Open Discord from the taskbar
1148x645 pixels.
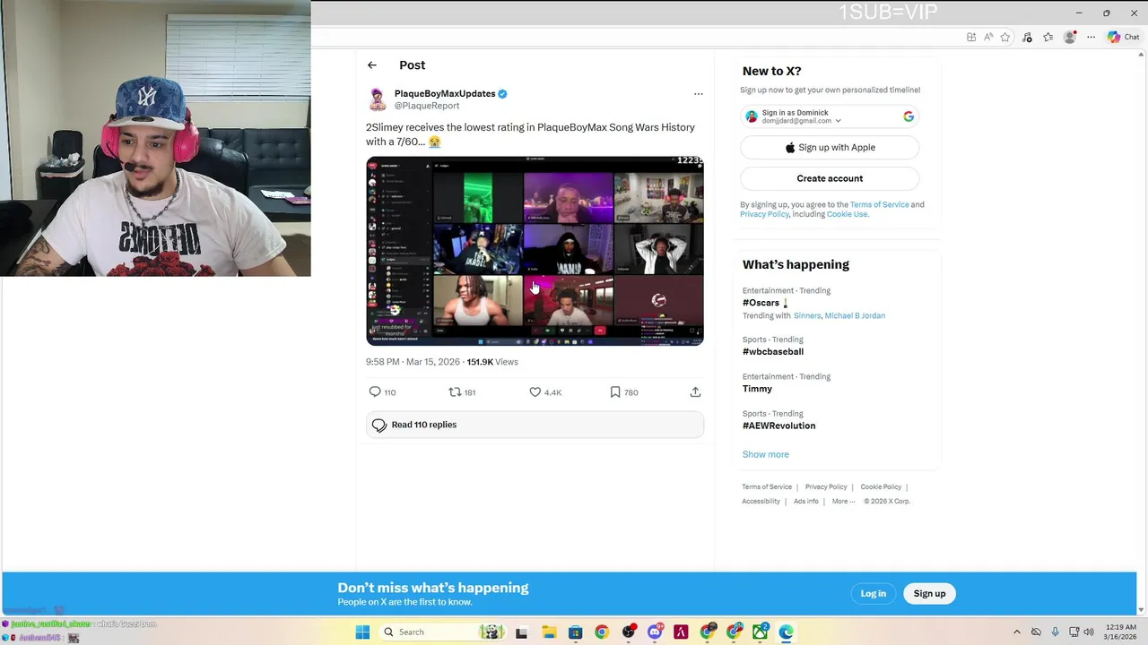pyautogui.click(x=655, y=632)
